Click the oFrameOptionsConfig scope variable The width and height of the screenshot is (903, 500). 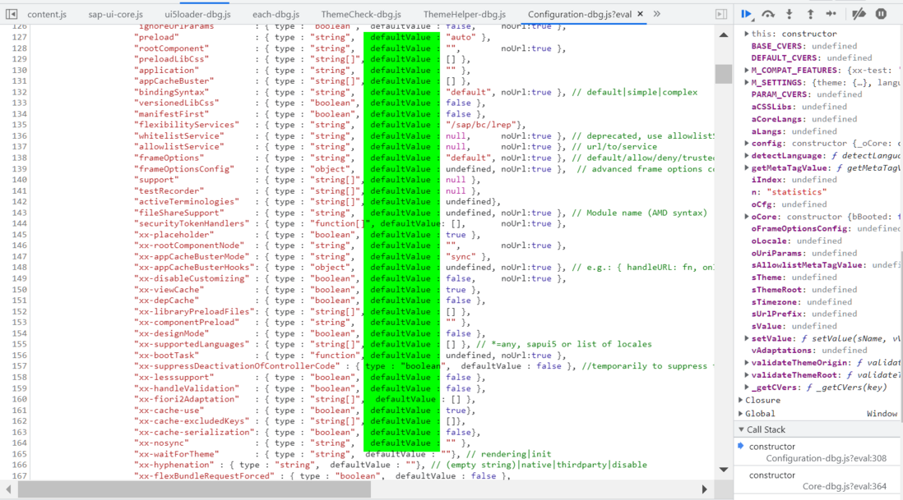click(x=825, y=229)
